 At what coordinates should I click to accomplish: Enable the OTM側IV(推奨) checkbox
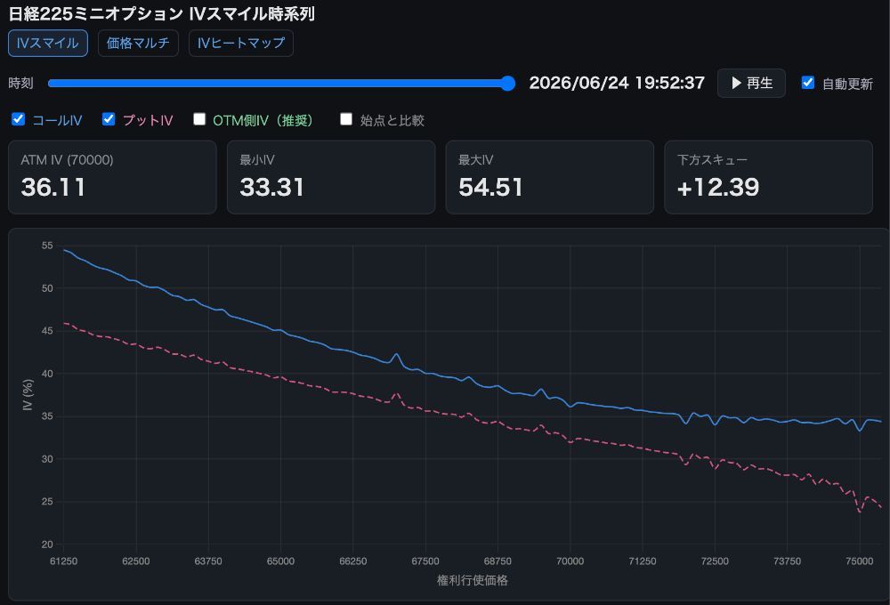pyautogui.click(x=199, y=119)
